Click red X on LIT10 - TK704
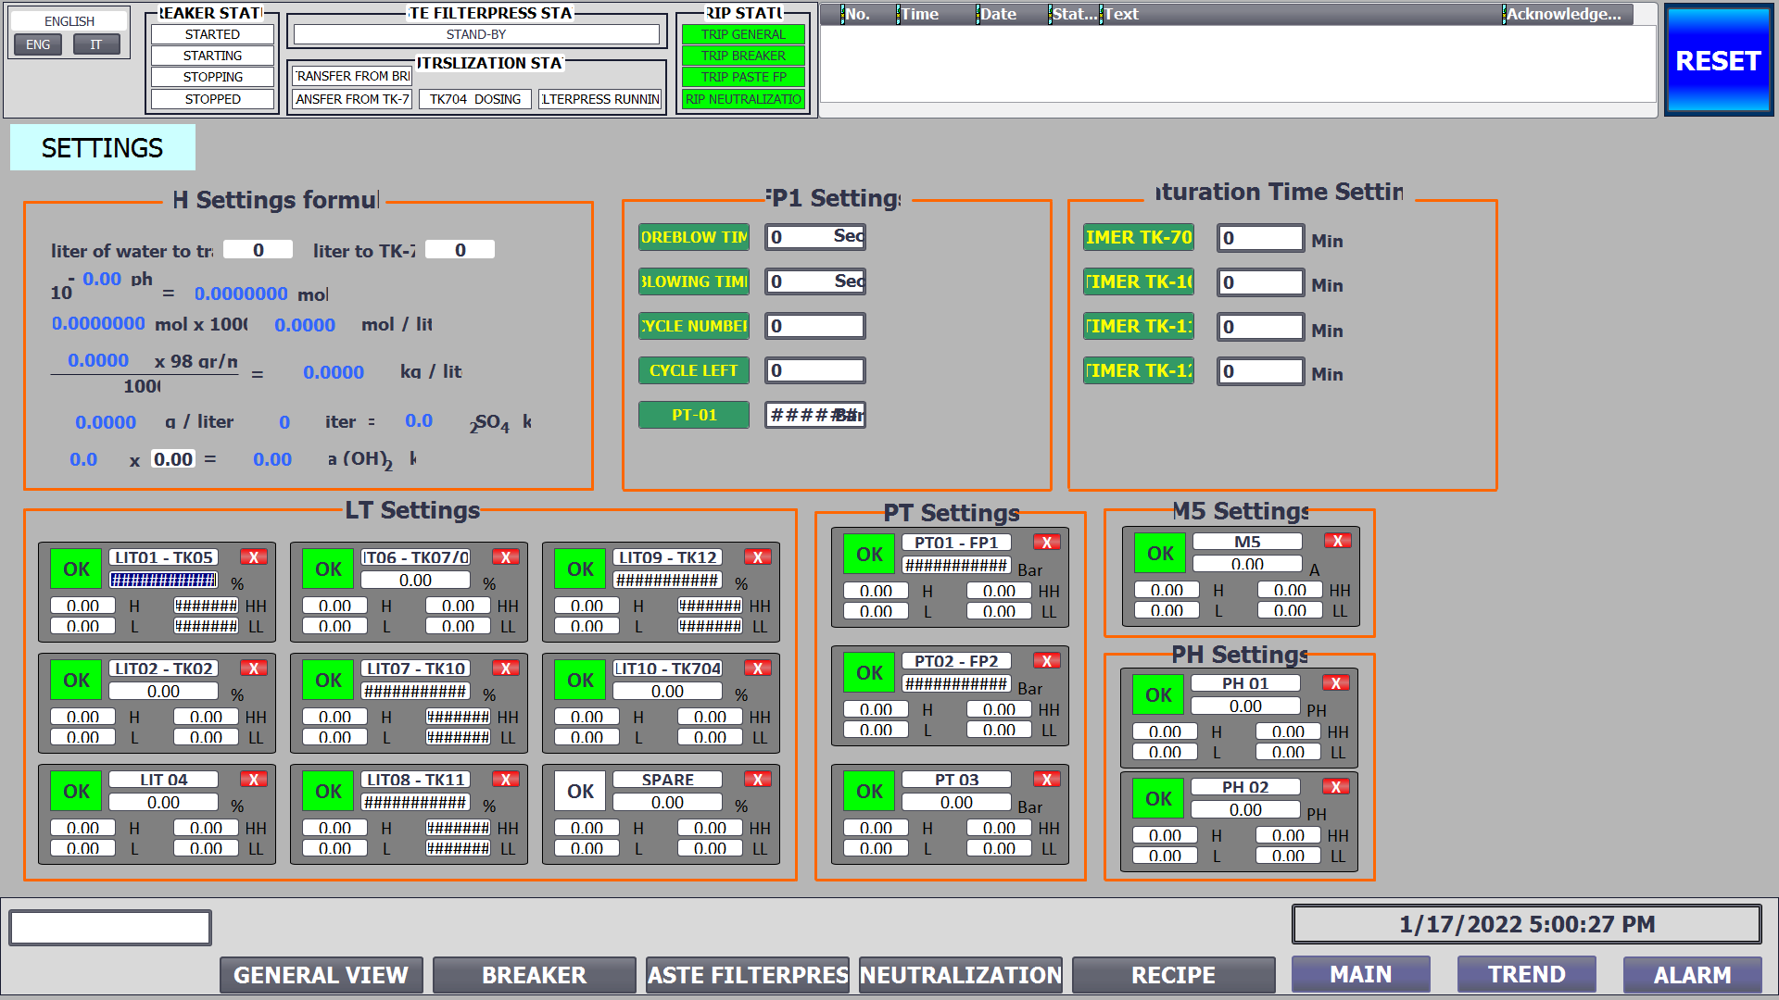This screenshot has width=1779, height=1000. (x=758, y=669)
